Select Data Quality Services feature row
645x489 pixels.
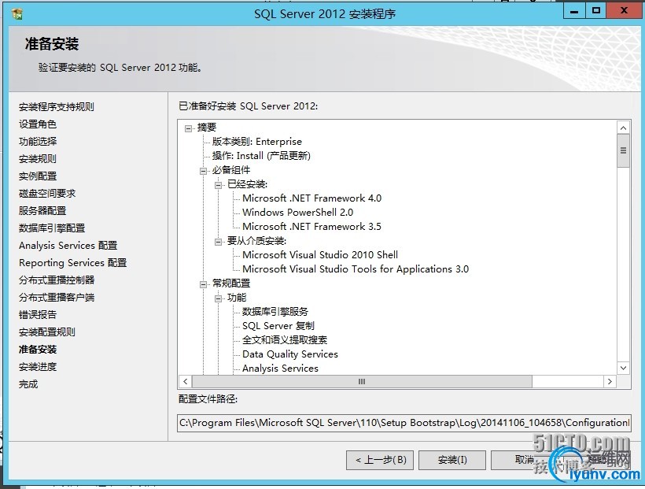click(290, 354)
